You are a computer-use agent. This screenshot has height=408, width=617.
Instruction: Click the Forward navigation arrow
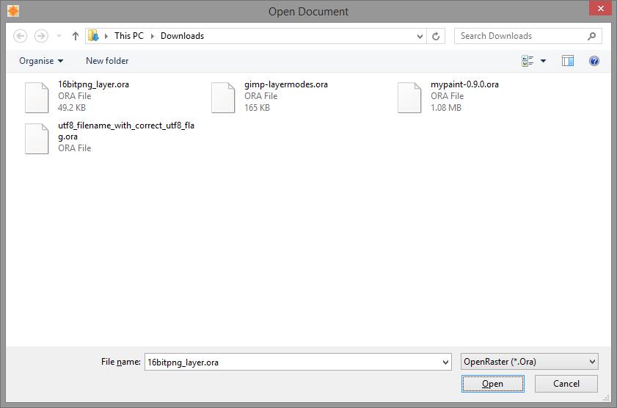(x=41, y=36)
